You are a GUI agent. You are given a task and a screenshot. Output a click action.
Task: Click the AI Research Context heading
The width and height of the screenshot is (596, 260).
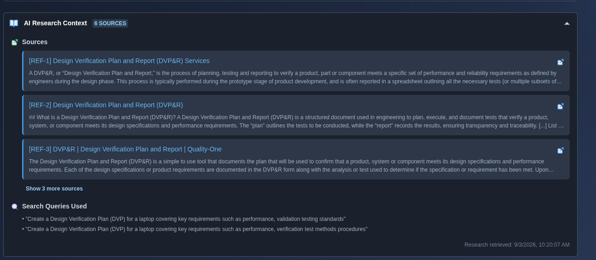[55, 23]
